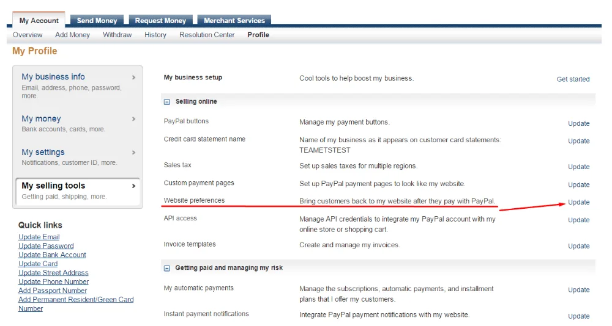Update the Sales tax setting

[578, 167]
